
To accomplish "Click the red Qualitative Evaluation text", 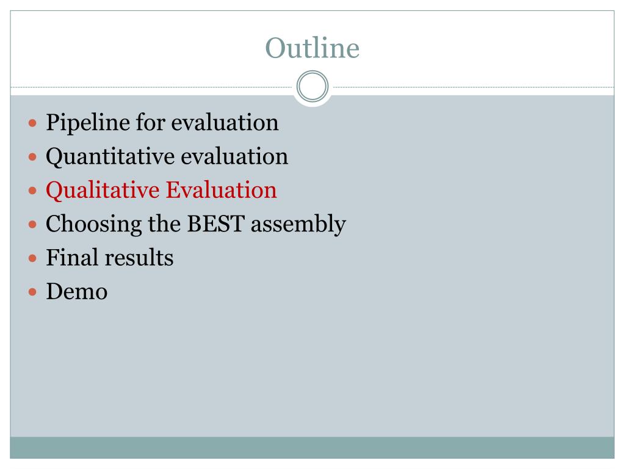I will (x=161, y=191).
